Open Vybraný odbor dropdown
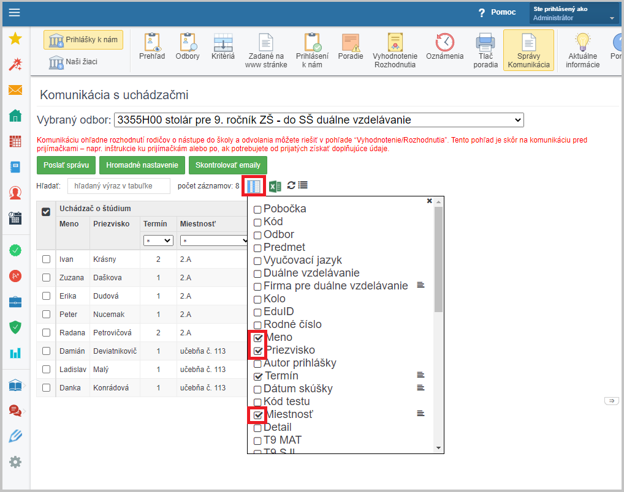The height and width of the screenshot is (492, 624). click(x=319, y=120)
